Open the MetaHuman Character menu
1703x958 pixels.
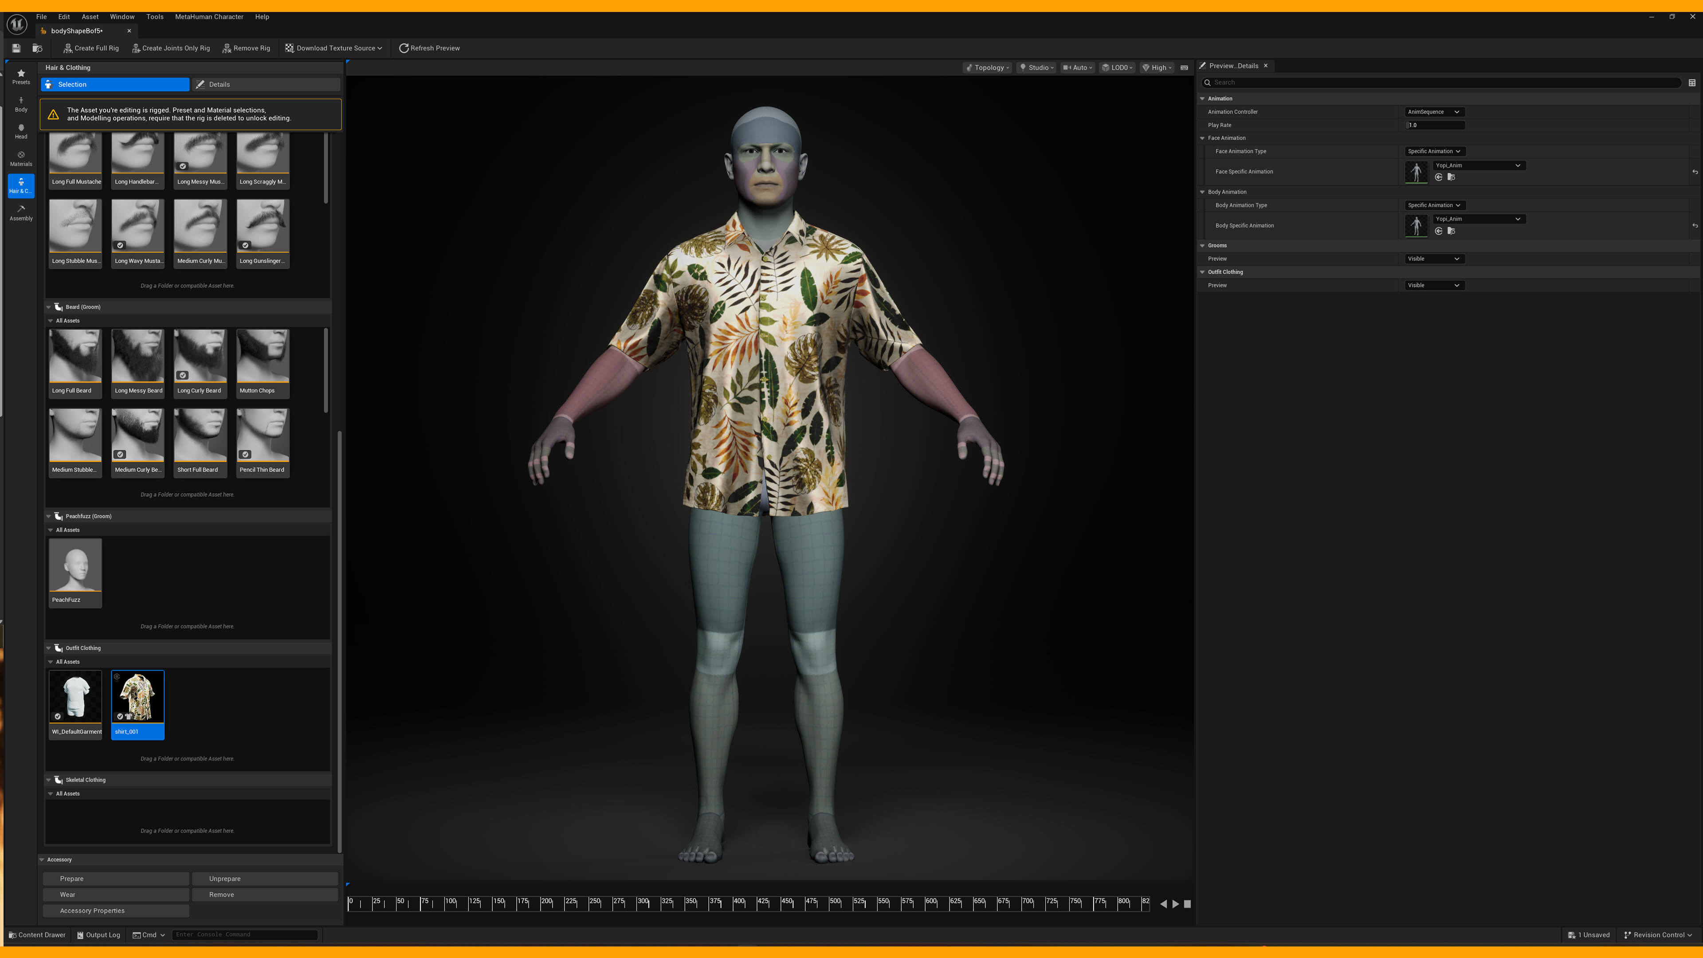point(209,16)
